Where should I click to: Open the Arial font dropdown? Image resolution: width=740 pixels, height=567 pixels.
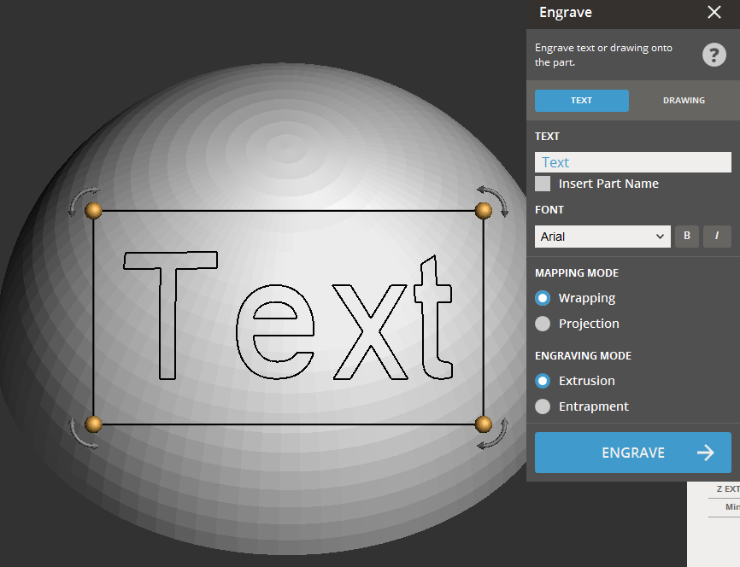[602, 237]
